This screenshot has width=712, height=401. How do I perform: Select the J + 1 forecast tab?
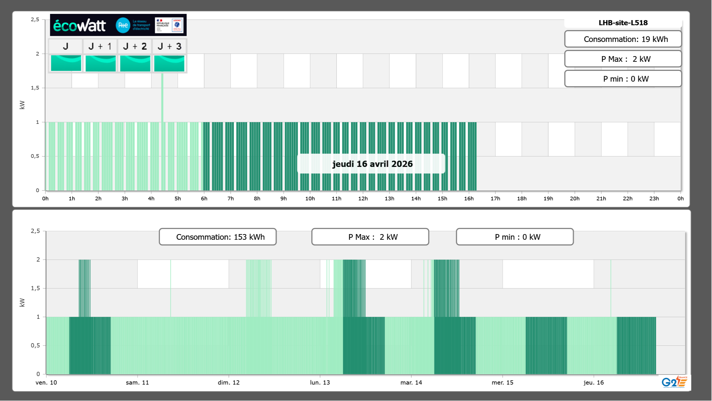(100, 46)
